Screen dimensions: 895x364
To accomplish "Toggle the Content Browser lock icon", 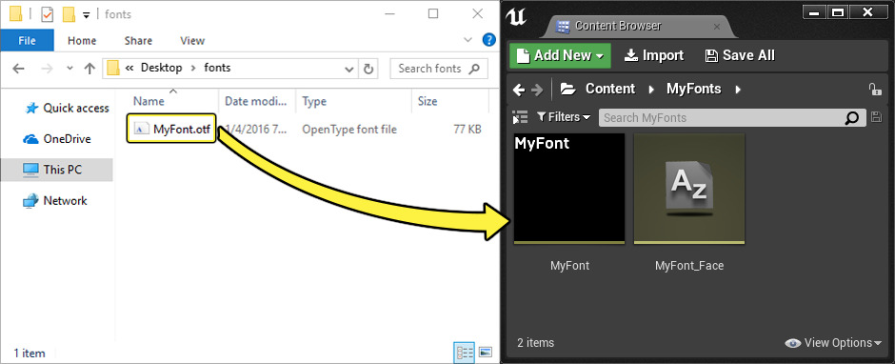I will click(x=874, y=90).
